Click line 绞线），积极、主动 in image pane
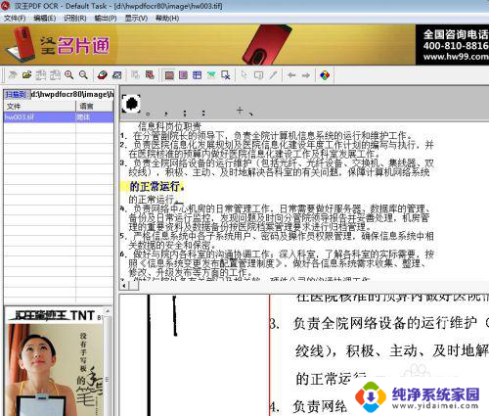 391,351
